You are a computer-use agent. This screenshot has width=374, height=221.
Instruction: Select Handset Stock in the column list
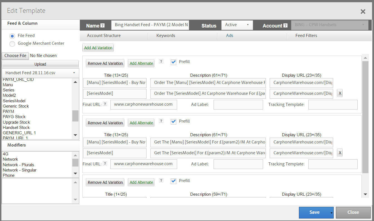point(16,128)
